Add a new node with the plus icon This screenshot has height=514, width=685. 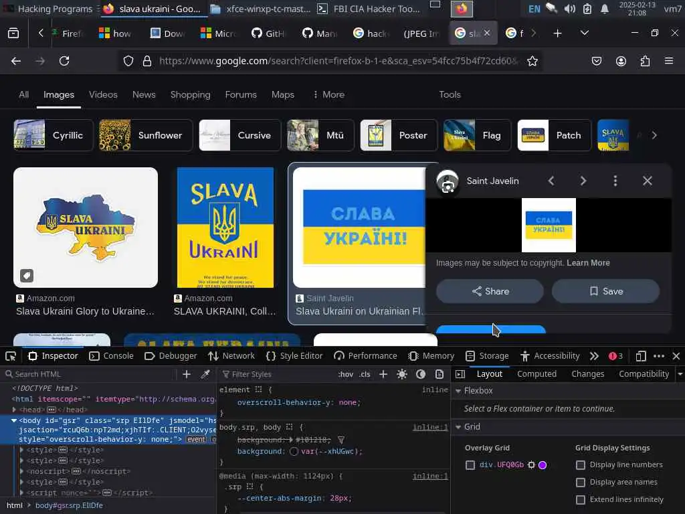coord(187,374)
